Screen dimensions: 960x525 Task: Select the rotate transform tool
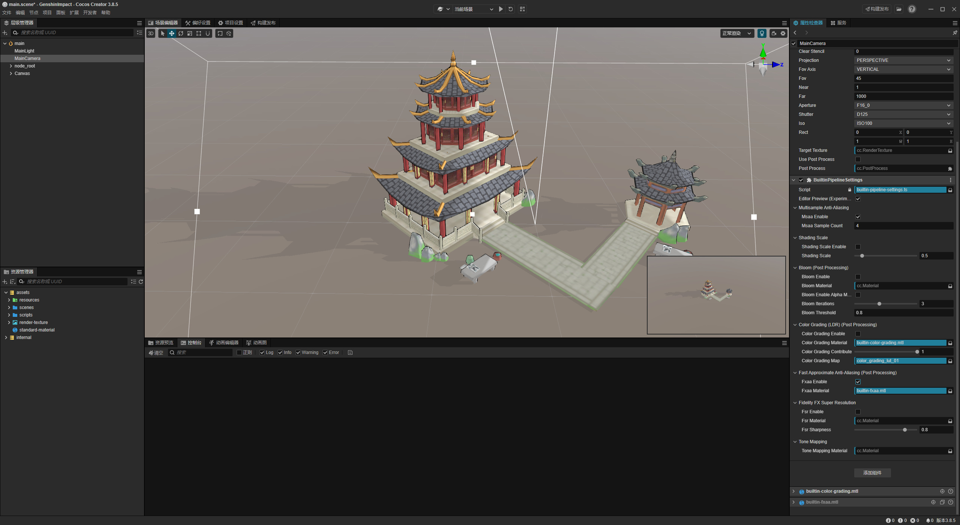(x=181, y=33)
